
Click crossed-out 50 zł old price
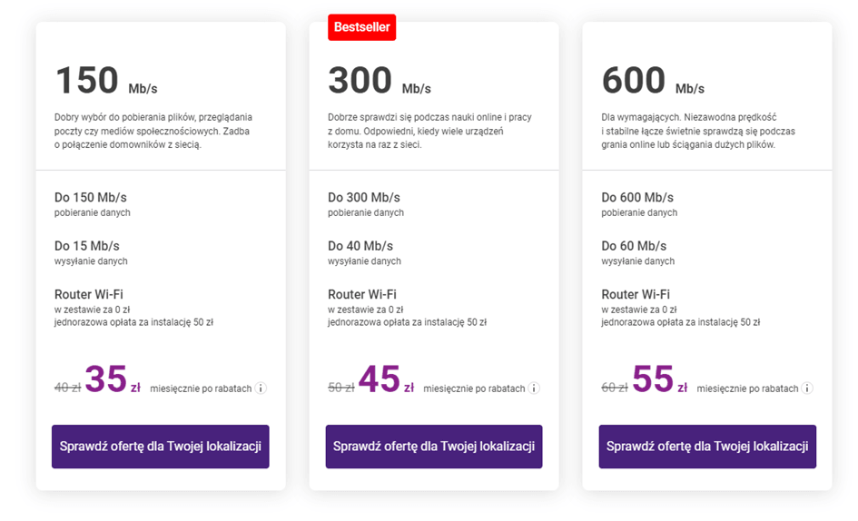[341, 388]
